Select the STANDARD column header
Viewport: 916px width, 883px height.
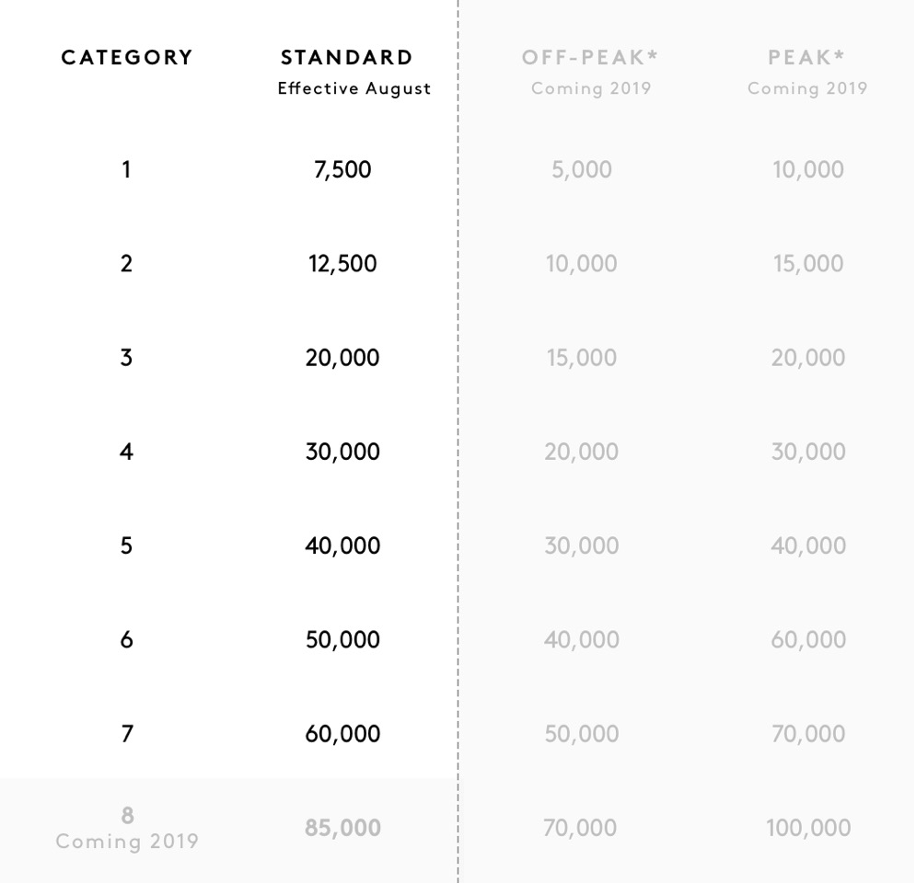(x=346, y=57)
